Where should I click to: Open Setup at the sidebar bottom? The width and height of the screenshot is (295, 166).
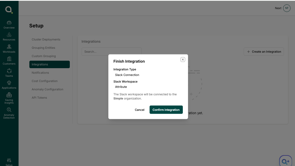pyautogui.click(x=9, y=162)
